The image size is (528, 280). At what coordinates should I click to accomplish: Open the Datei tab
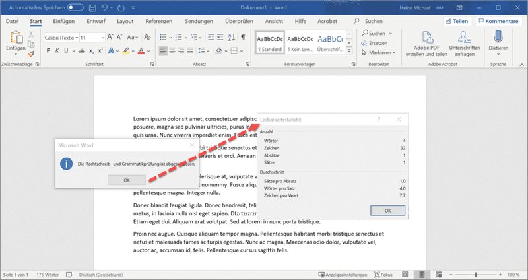click(x=12, y=21)
